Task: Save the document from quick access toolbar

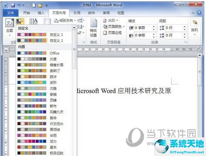Action: [13, 6]
